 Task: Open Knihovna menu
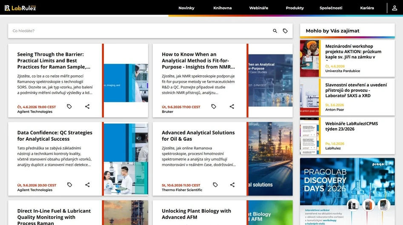[222, 8]
